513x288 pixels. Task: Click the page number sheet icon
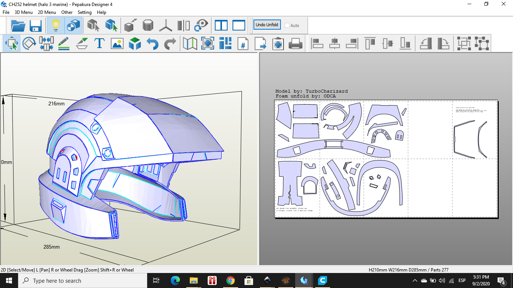point(243,43)
